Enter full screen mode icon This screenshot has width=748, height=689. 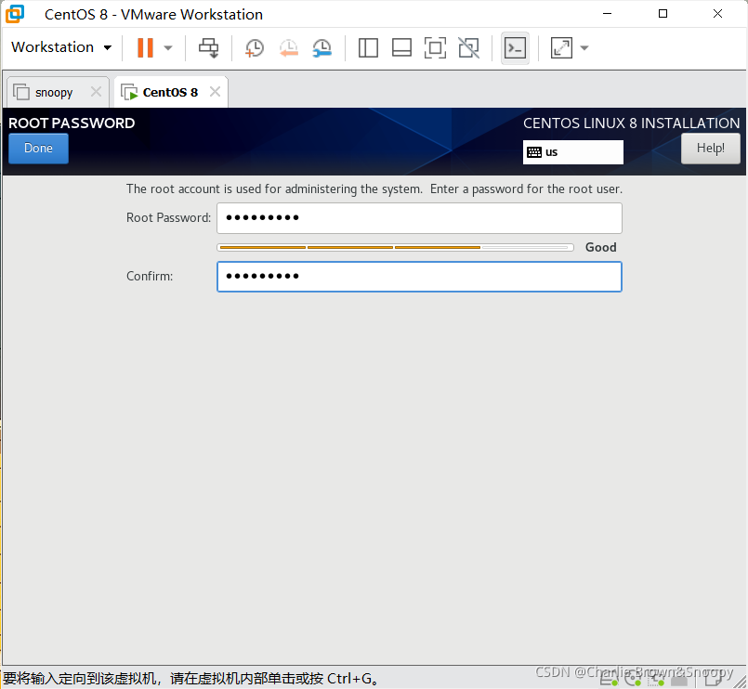click(x=435, y=47)
